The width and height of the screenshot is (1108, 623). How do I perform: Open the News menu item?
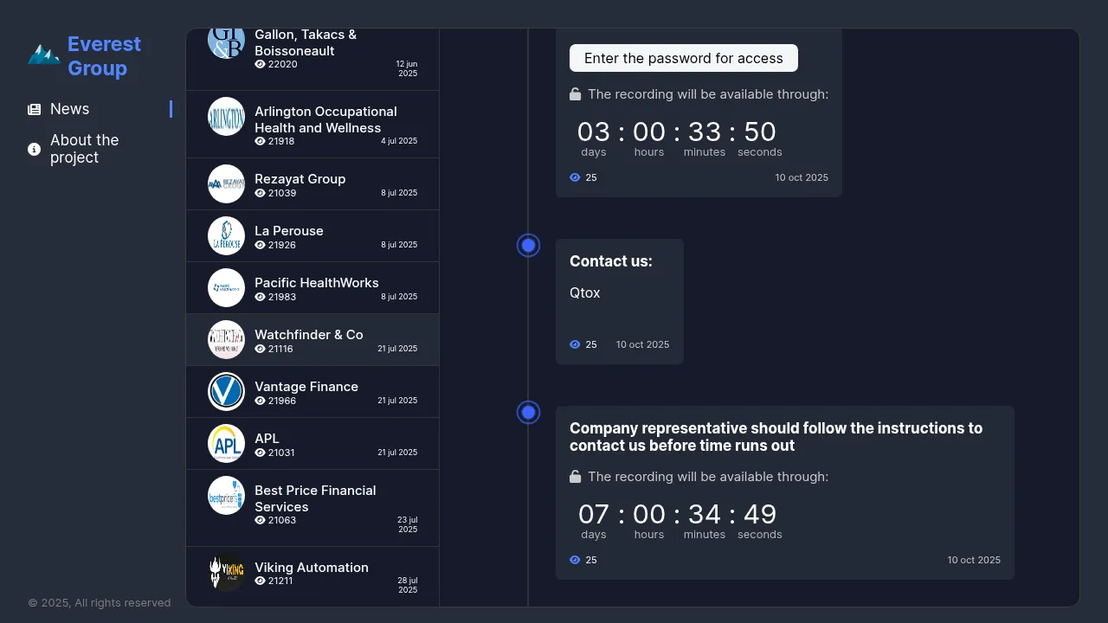pos(70,109)
